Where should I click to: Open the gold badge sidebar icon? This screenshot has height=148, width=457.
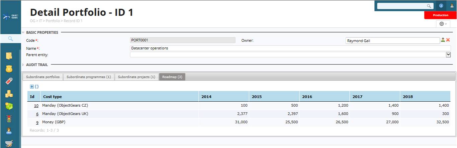click(x=9, y=69)
